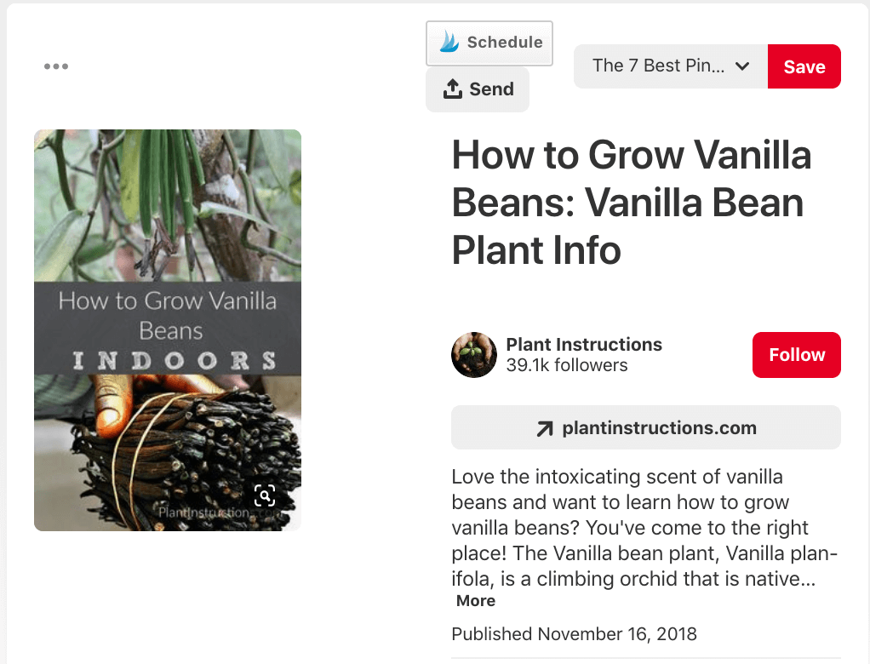The height and width of the screenshot is (664, 870).
Task: Click the arrow icon beside plantinstructions.com
Action: (x=545, y=428)
